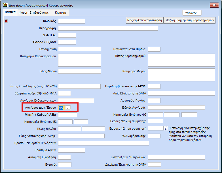Image resolution: width=222 pixels, height=173 pixels.
Task: Click the blue info icon beside Εισροές Φ2
Action: [166, 128]
